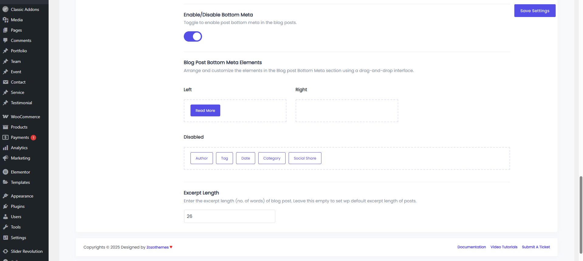
Task: Click the Comments speech bubble icon
Action: coord(5,40)
